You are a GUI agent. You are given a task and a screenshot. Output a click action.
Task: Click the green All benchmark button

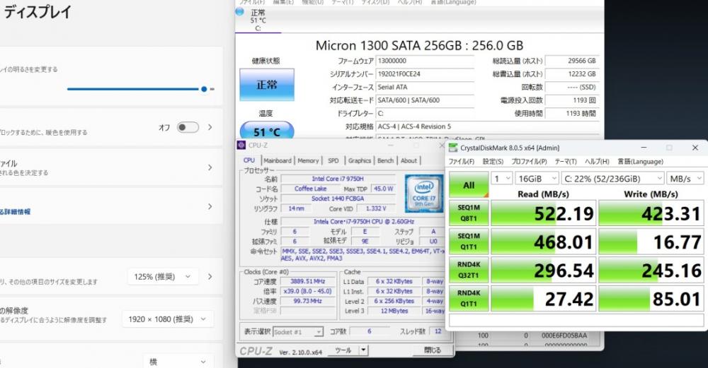[x=469, y=185]
